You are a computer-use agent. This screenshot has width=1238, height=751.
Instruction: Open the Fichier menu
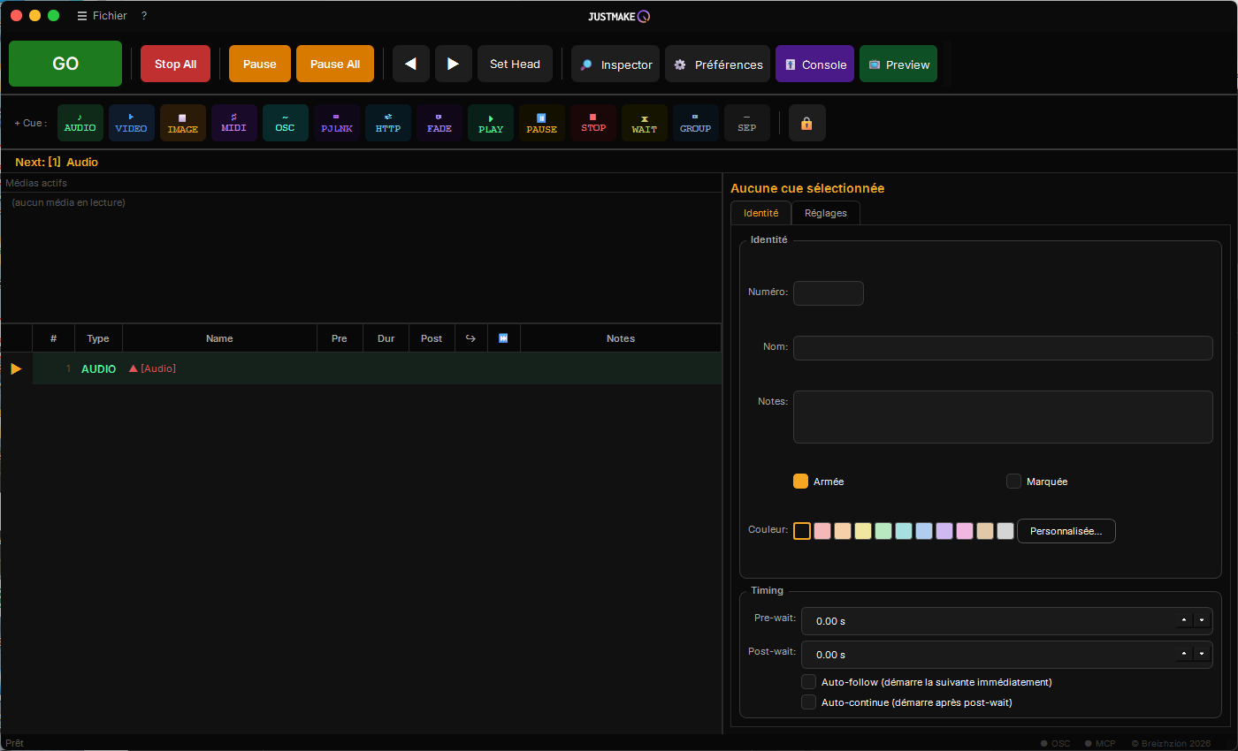[102, 16]
